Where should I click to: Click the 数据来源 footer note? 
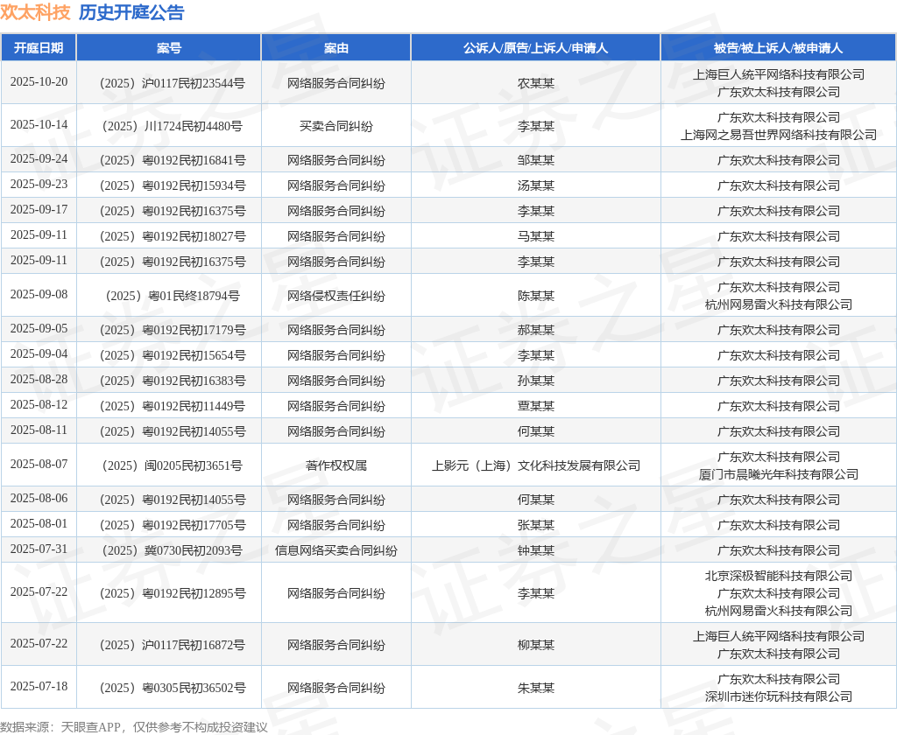[x=134, y=727]
